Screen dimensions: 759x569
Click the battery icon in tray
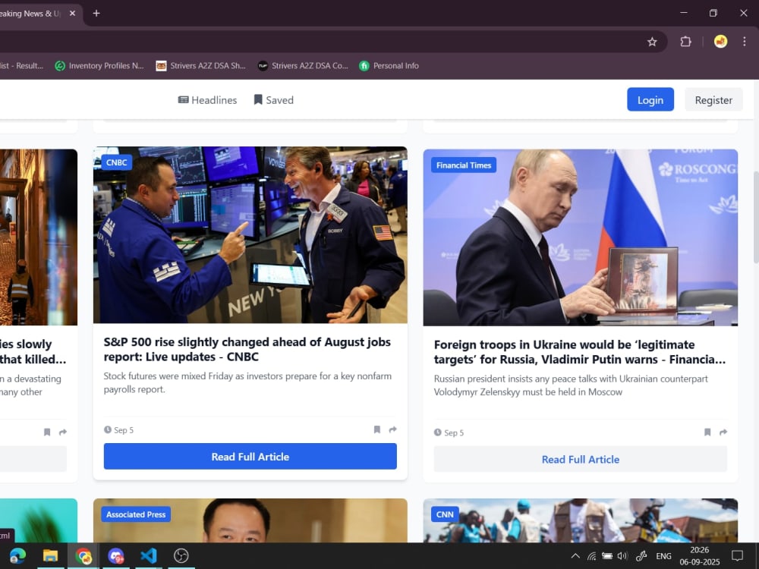coord(607,556)
